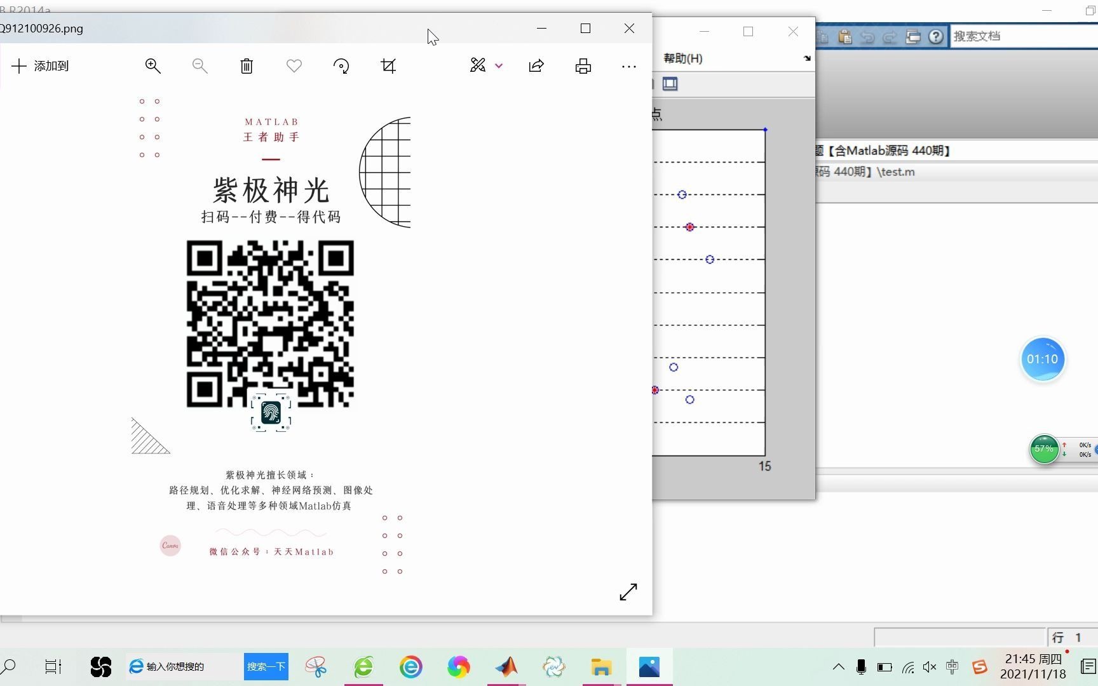This screenshot has width=1098, height=686.
Task: Open the Snipping Tool scissors icon
Action: click(316, 667)
